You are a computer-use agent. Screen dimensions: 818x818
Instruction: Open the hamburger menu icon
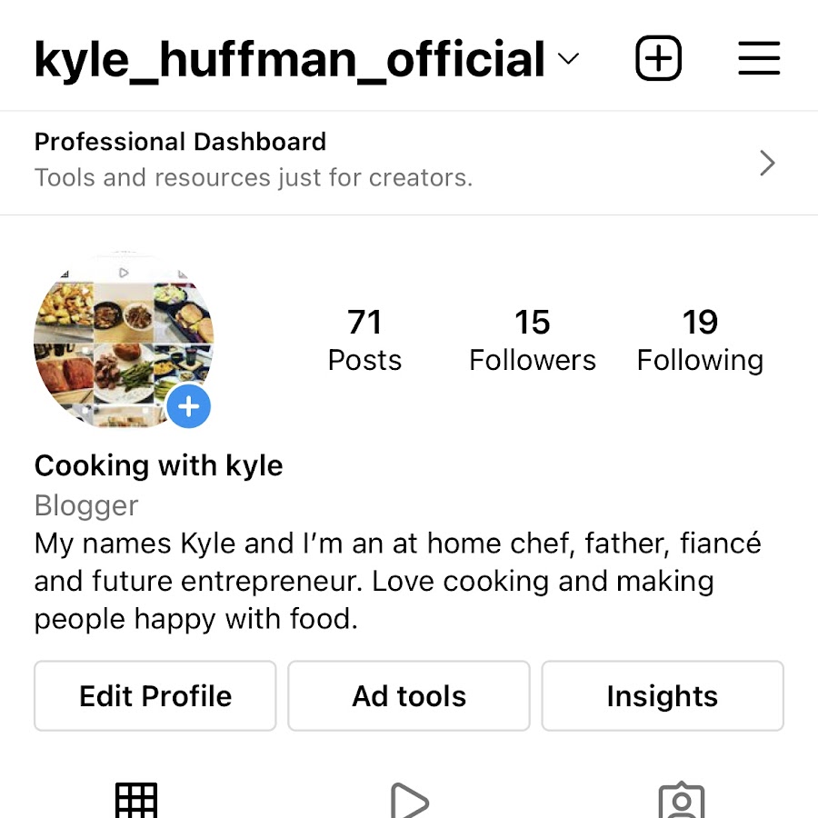point(759,58)
